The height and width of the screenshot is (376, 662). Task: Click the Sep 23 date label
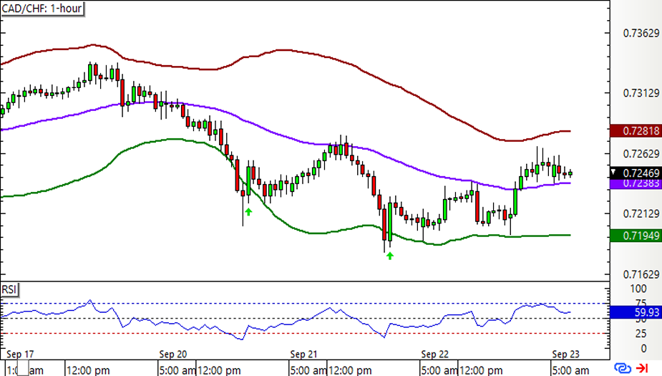click(x=566, y=354)
